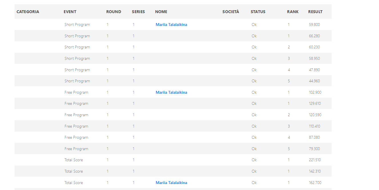Screen dimensions: 379x190
Task: Click the SERIES column header
Action: click(138, 12)
